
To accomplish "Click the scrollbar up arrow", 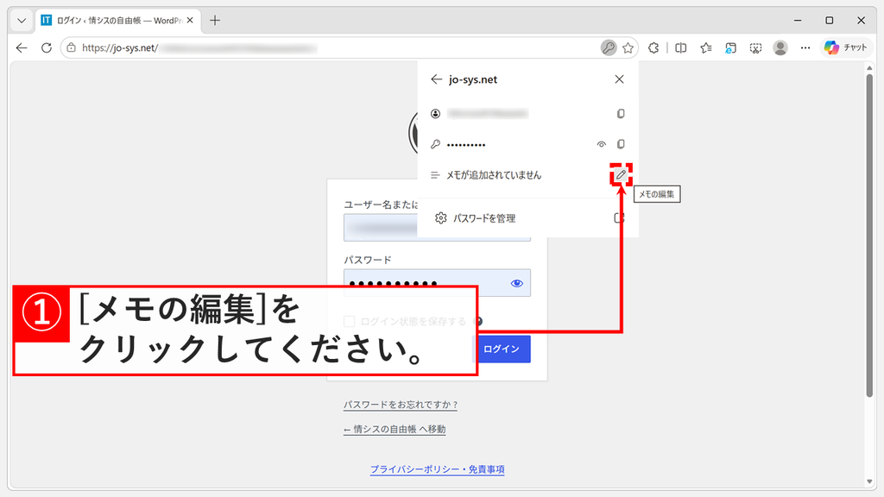I will 869,68.
